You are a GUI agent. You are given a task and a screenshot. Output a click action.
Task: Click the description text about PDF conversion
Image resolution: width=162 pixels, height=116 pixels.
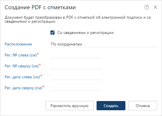pos(78,19)
